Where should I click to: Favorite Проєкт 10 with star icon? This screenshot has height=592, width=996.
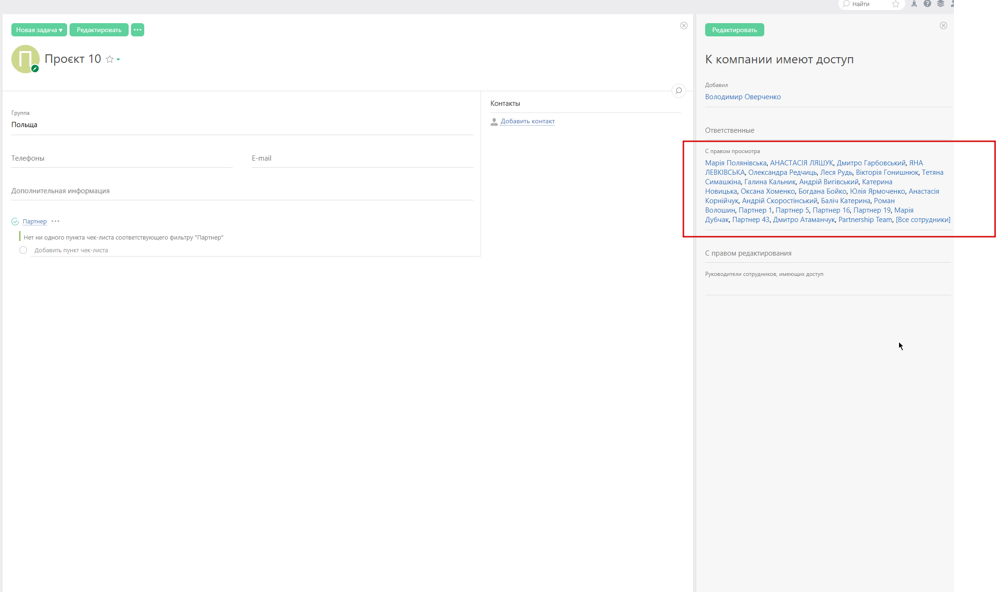[109, 59]
